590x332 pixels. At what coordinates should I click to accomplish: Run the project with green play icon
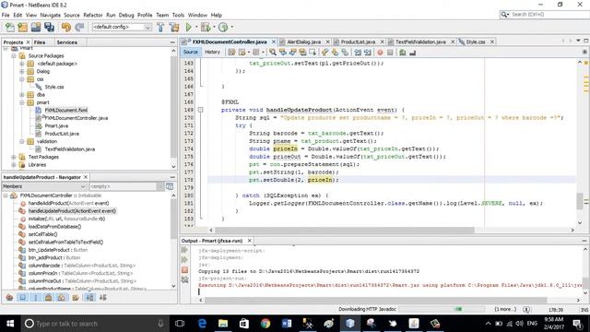[x=189, y=27]
